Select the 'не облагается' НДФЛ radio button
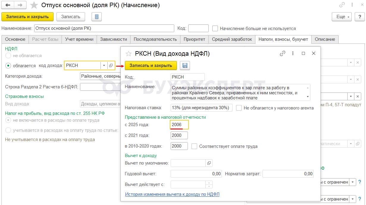This screenshot has width=366, height=205. point(8,56)
